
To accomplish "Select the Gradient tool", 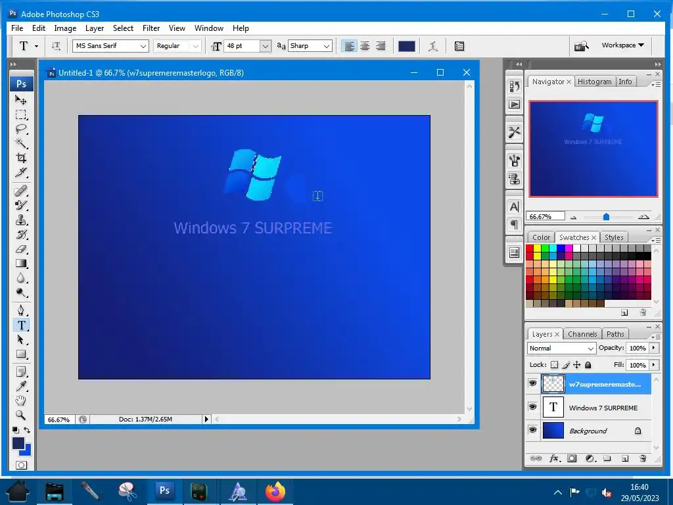I will coord(21,264).
